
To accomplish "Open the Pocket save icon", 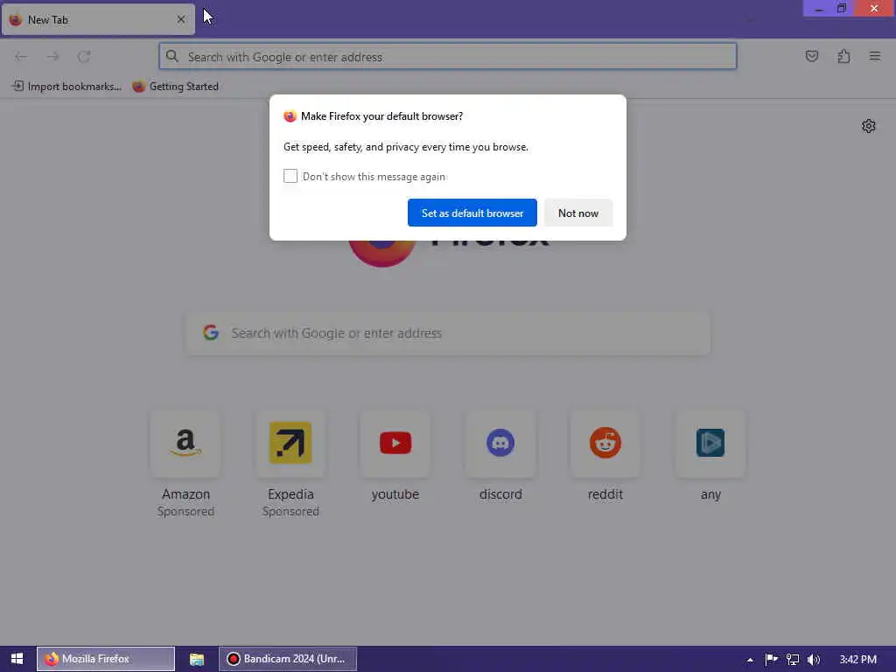I will click(x=811, y=56).
